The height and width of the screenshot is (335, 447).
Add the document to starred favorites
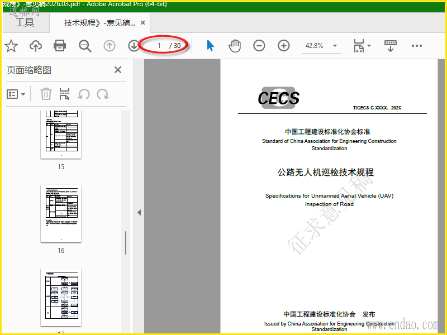click(x=11, y=46)
